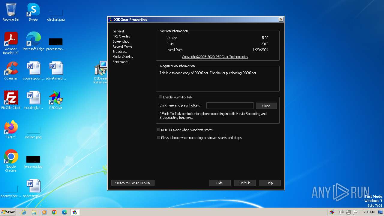
Task: Select the D3DGear Retail.exe installer icon
Action: [100, 73]
